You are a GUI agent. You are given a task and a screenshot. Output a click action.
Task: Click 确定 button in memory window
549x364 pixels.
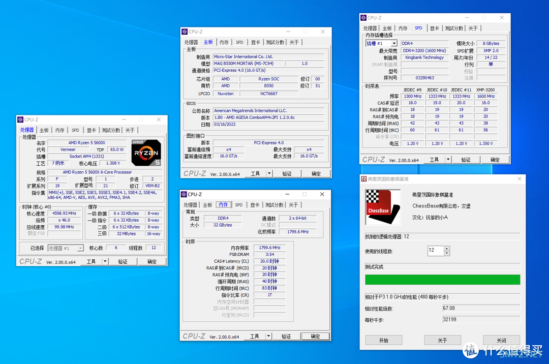[x=316, y=337]
